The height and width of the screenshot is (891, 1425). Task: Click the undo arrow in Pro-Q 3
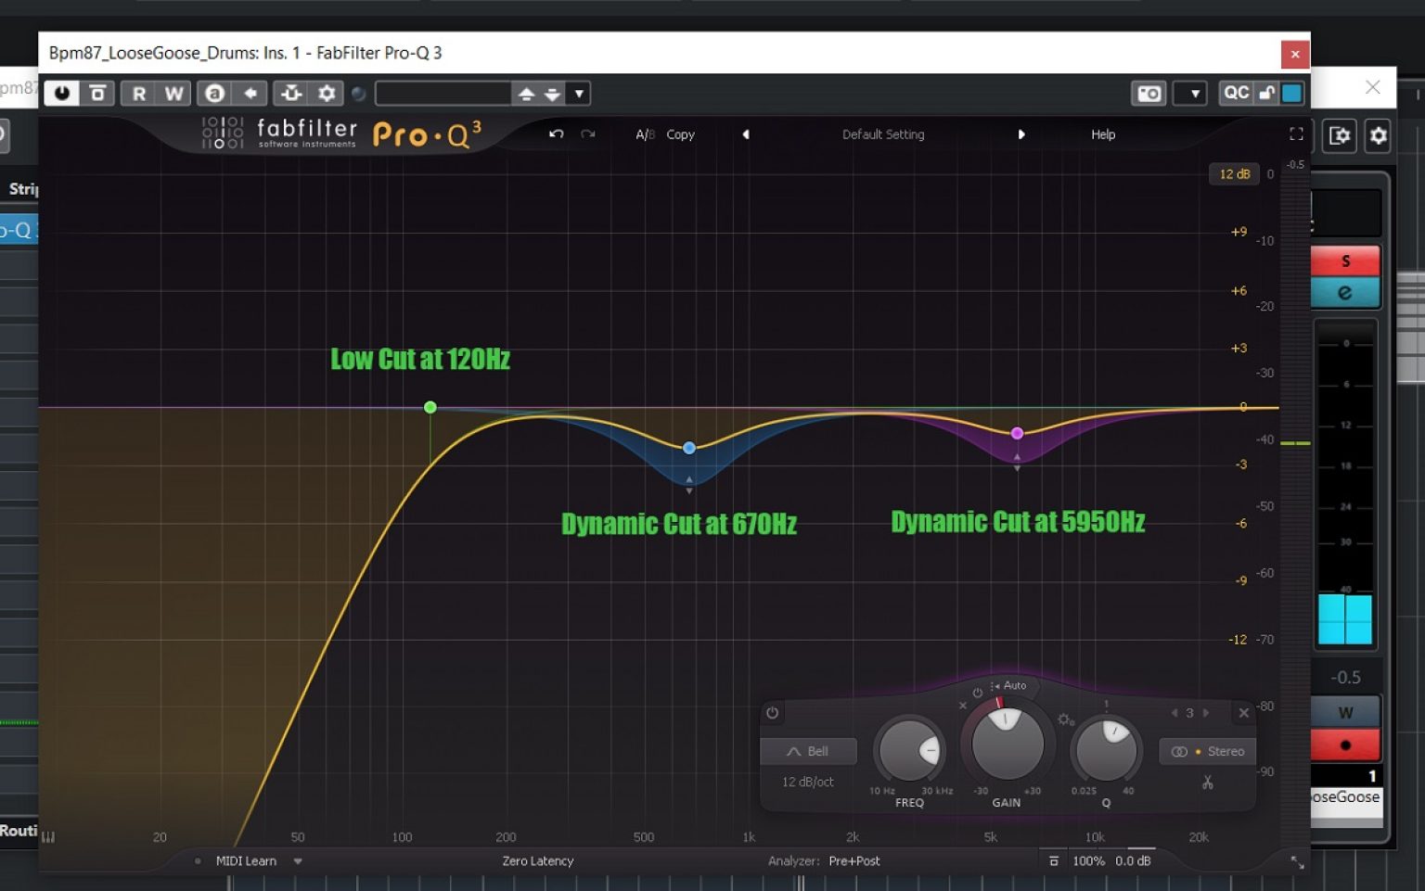[556, 134]
